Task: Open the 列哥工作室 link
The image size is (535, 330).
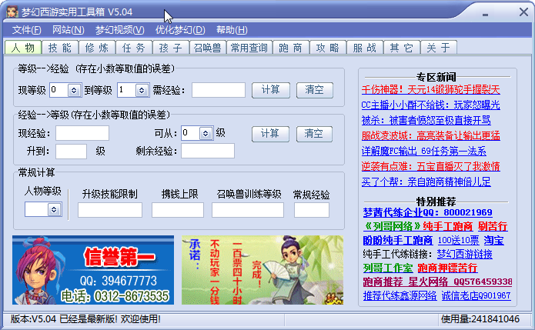Action: pos(388,268)
